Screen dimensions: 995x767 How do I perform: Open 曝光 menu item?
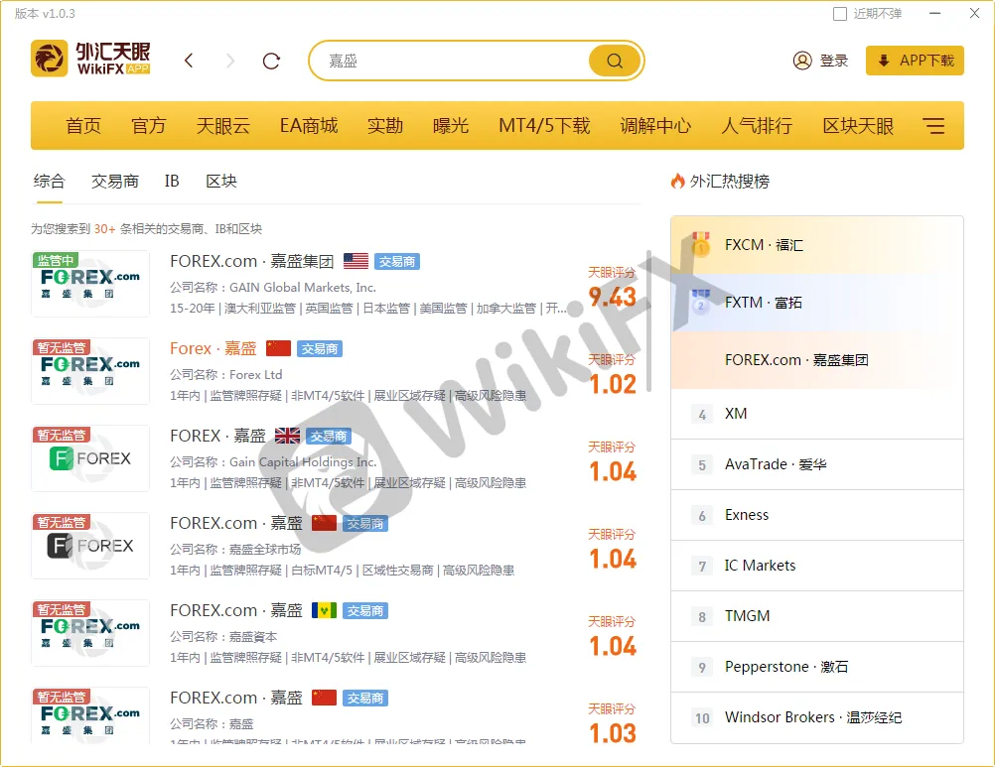tap(451, 125)
